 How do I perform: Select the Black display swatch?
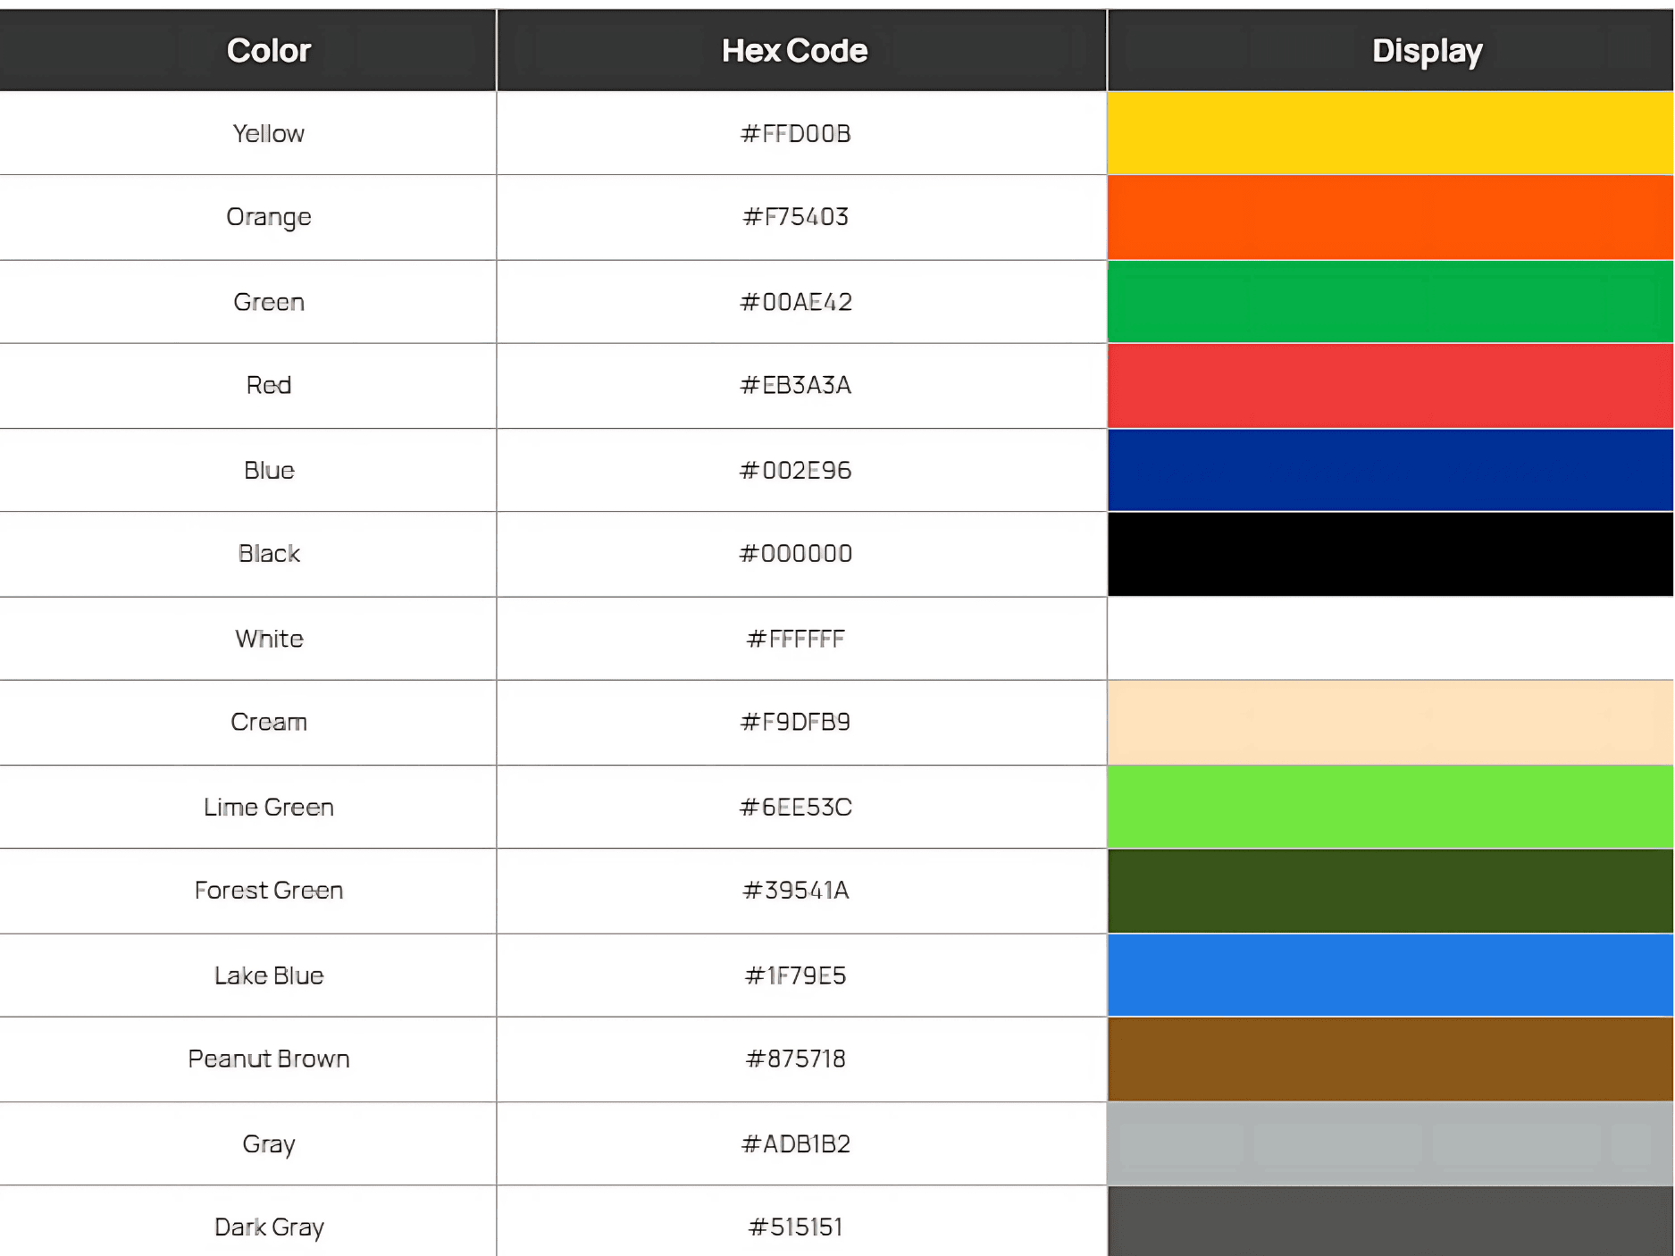[1389, 554]
